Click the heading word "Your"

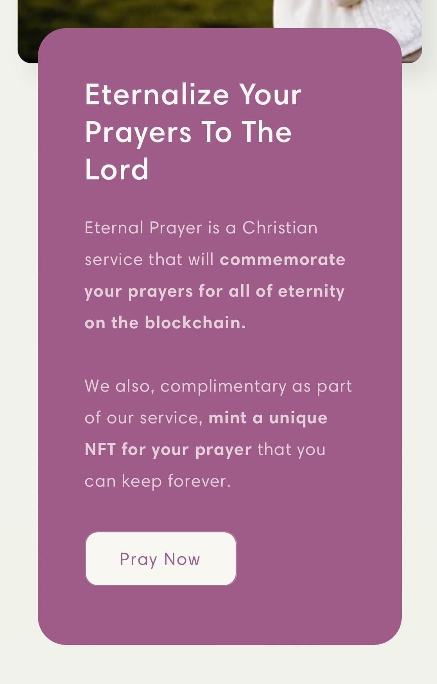pyautogui.click(x=270, y=95)
